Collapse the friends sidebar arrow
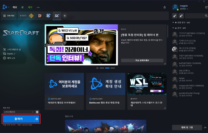Viewport: 208px width, 133px height. [205, 128]
